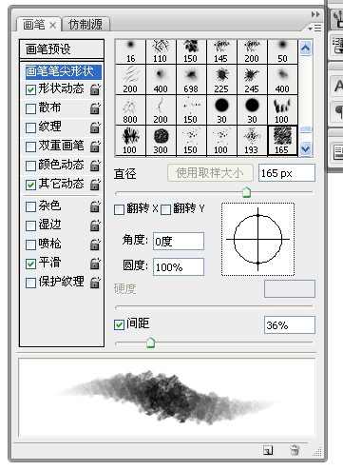Check the 翻转 Y checkbox

(165, 209)
